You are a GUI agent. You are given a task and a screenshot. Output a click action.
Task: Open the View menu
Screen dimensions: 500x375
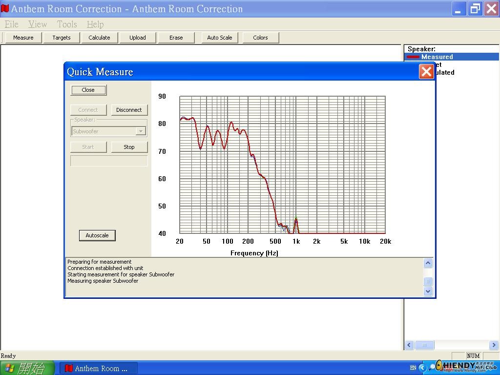(37, 24)
